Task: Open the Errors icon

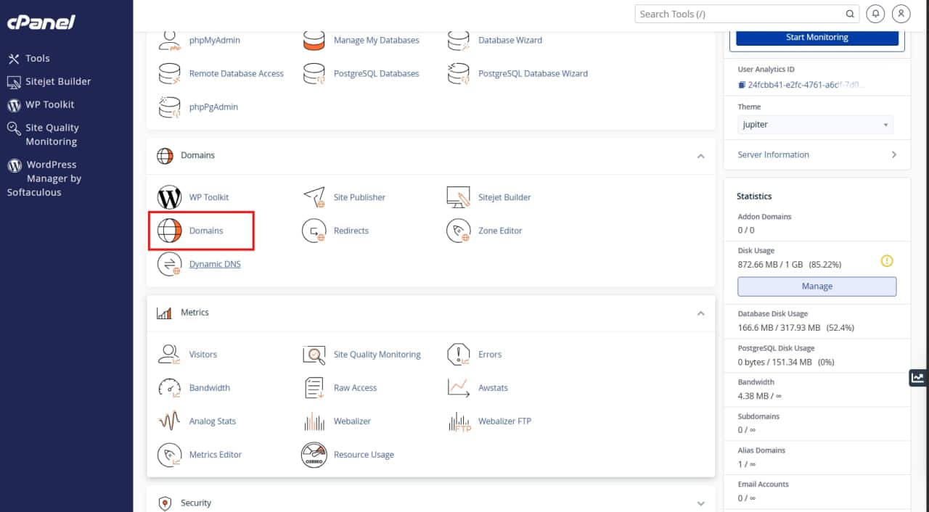Action: click(458, 355)
